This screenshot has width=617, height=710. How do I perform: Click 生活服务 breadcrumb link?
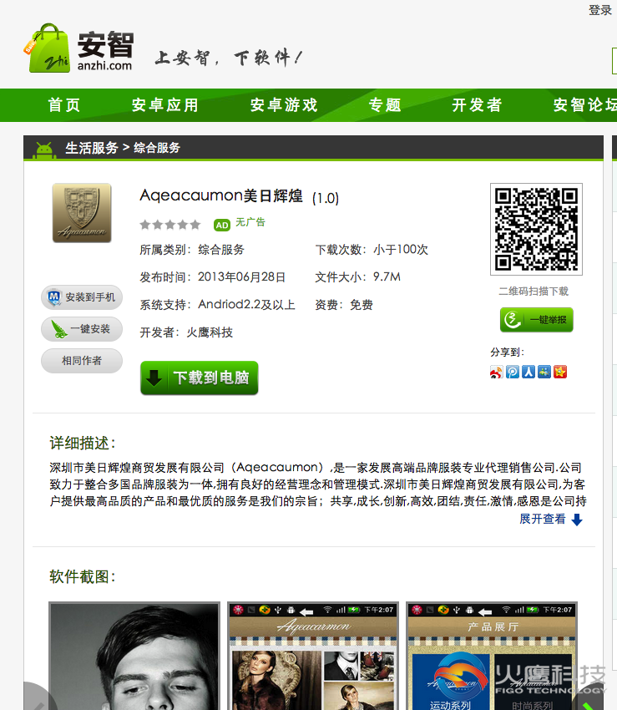pyautogui.click(x=92, y=148)
